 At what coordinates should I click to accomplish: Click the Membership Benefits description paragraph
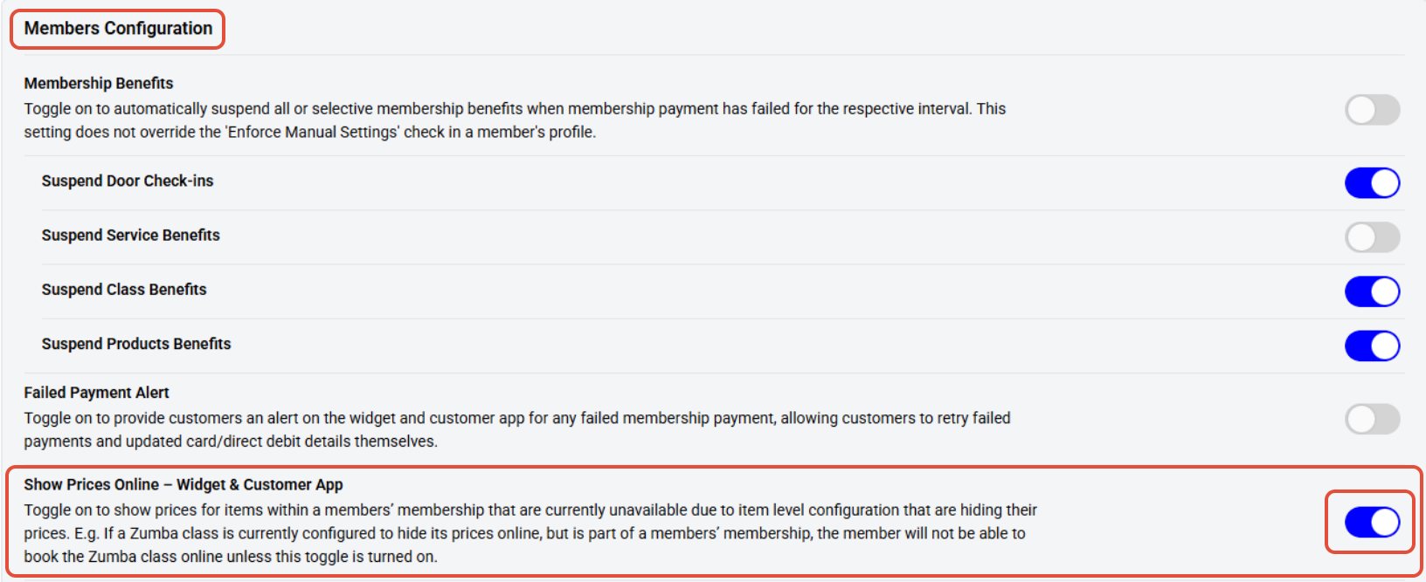tap(515, 120)
